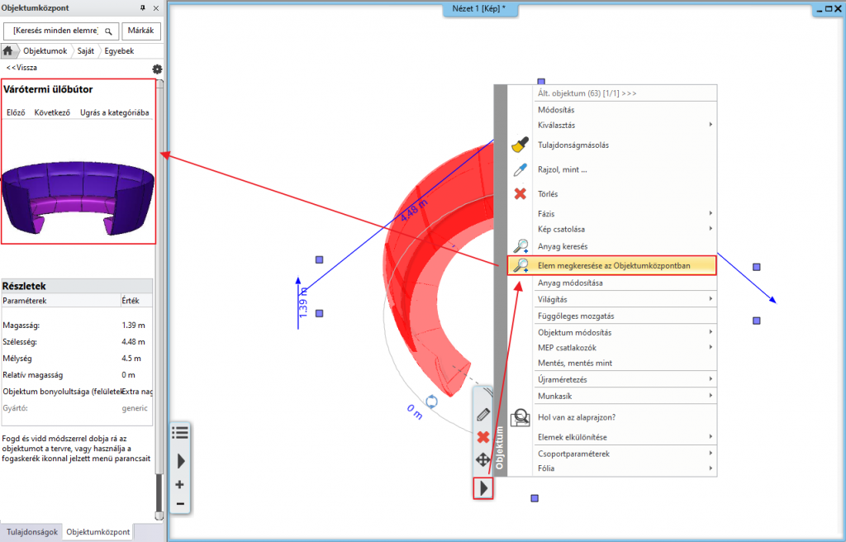846x542 pixels.
Task: Click the magnifier icon beside Hol van az alaprajzon
Action: pos(520,417)
